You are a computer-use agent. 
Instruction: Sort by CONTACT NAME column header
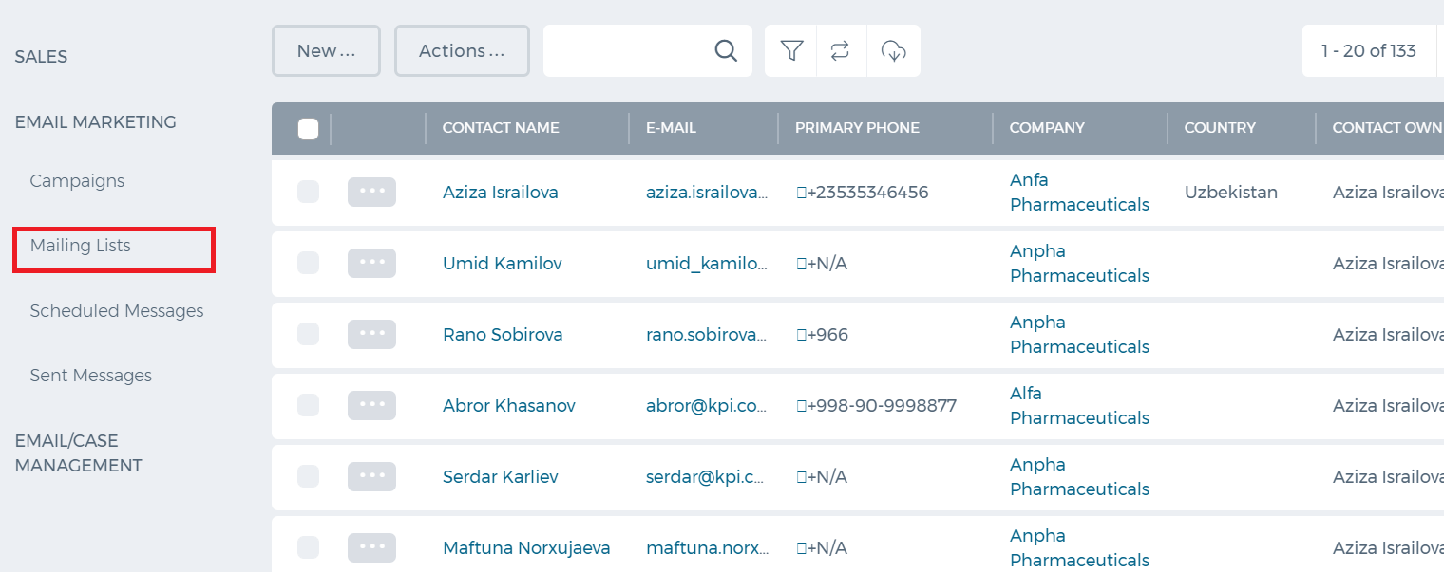click(501, 128)
